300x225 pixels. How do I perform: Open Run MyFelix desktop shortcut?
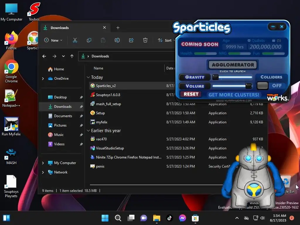click(11, 126)
